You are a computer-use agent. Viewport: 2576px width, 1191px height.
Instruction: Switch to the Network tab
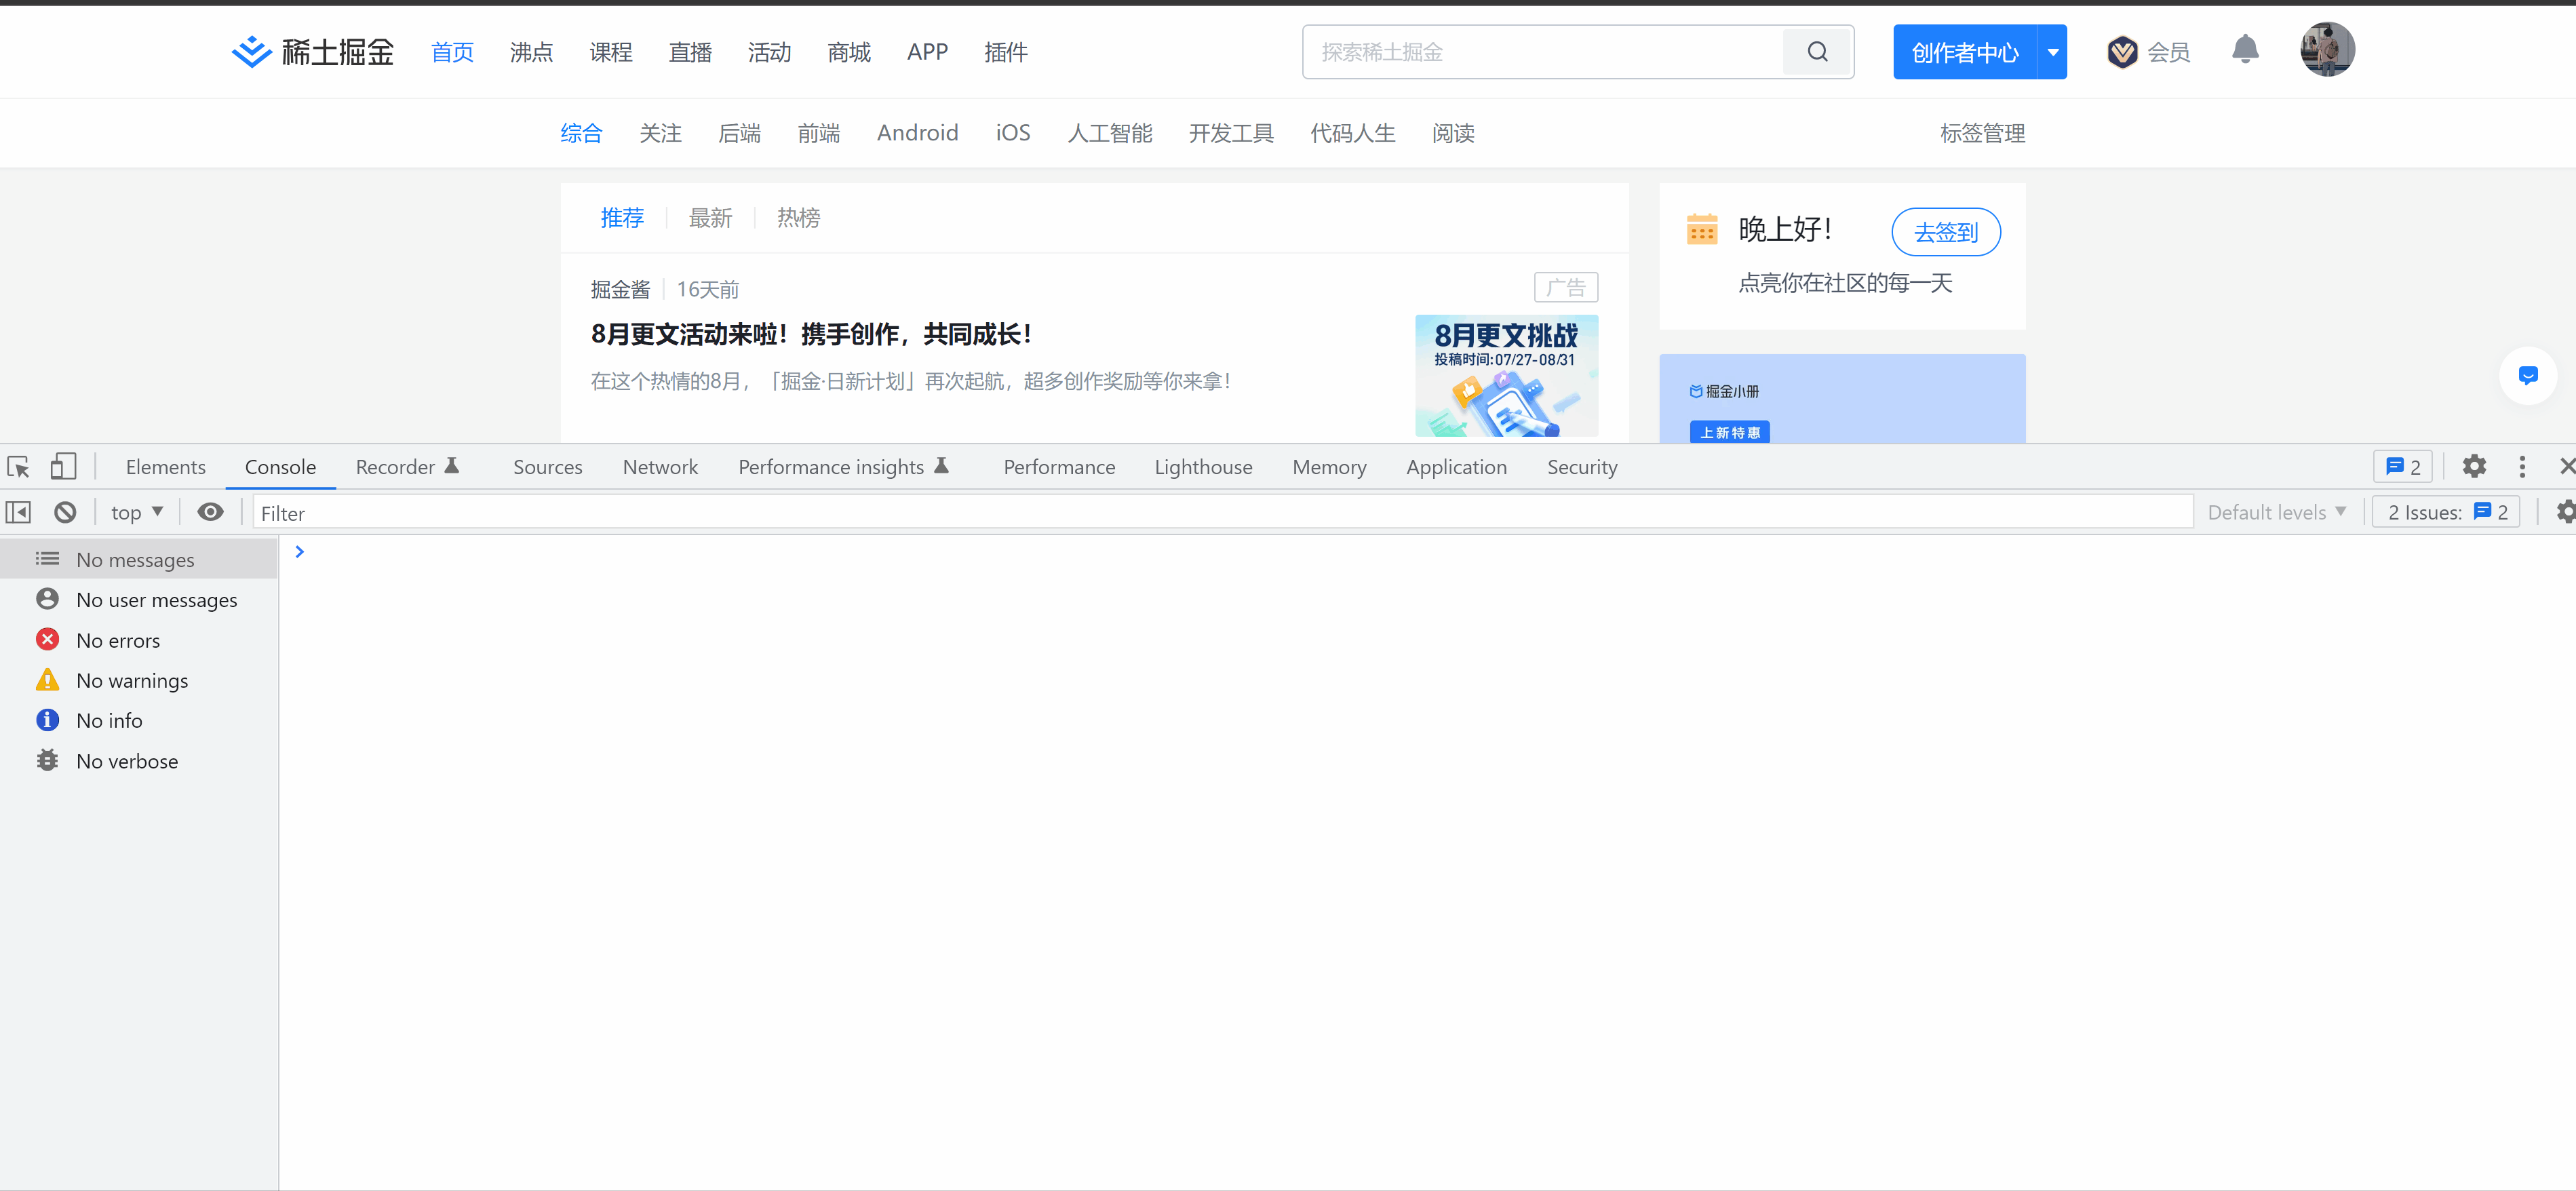(660, 467)
